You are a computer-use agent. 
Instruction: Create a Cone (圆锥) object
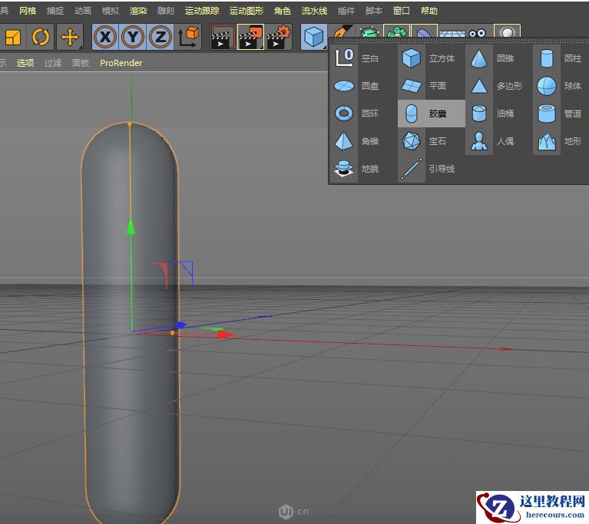click(497, 58)
